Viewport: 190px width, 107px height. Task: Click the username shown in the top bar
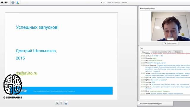coord(124,2)
